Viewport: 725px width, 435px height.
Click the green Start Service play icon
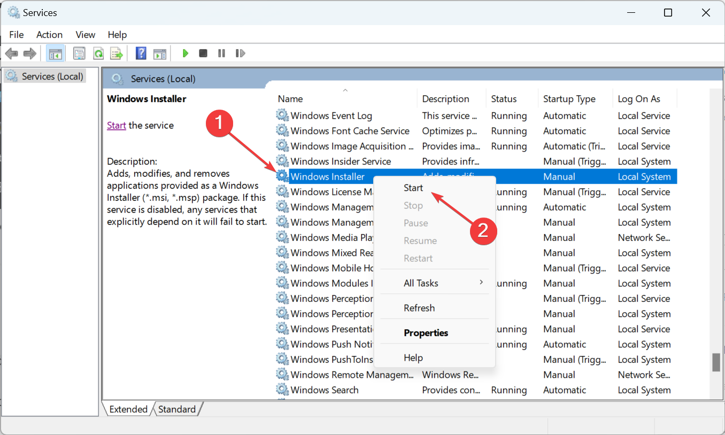pos(186,53)
